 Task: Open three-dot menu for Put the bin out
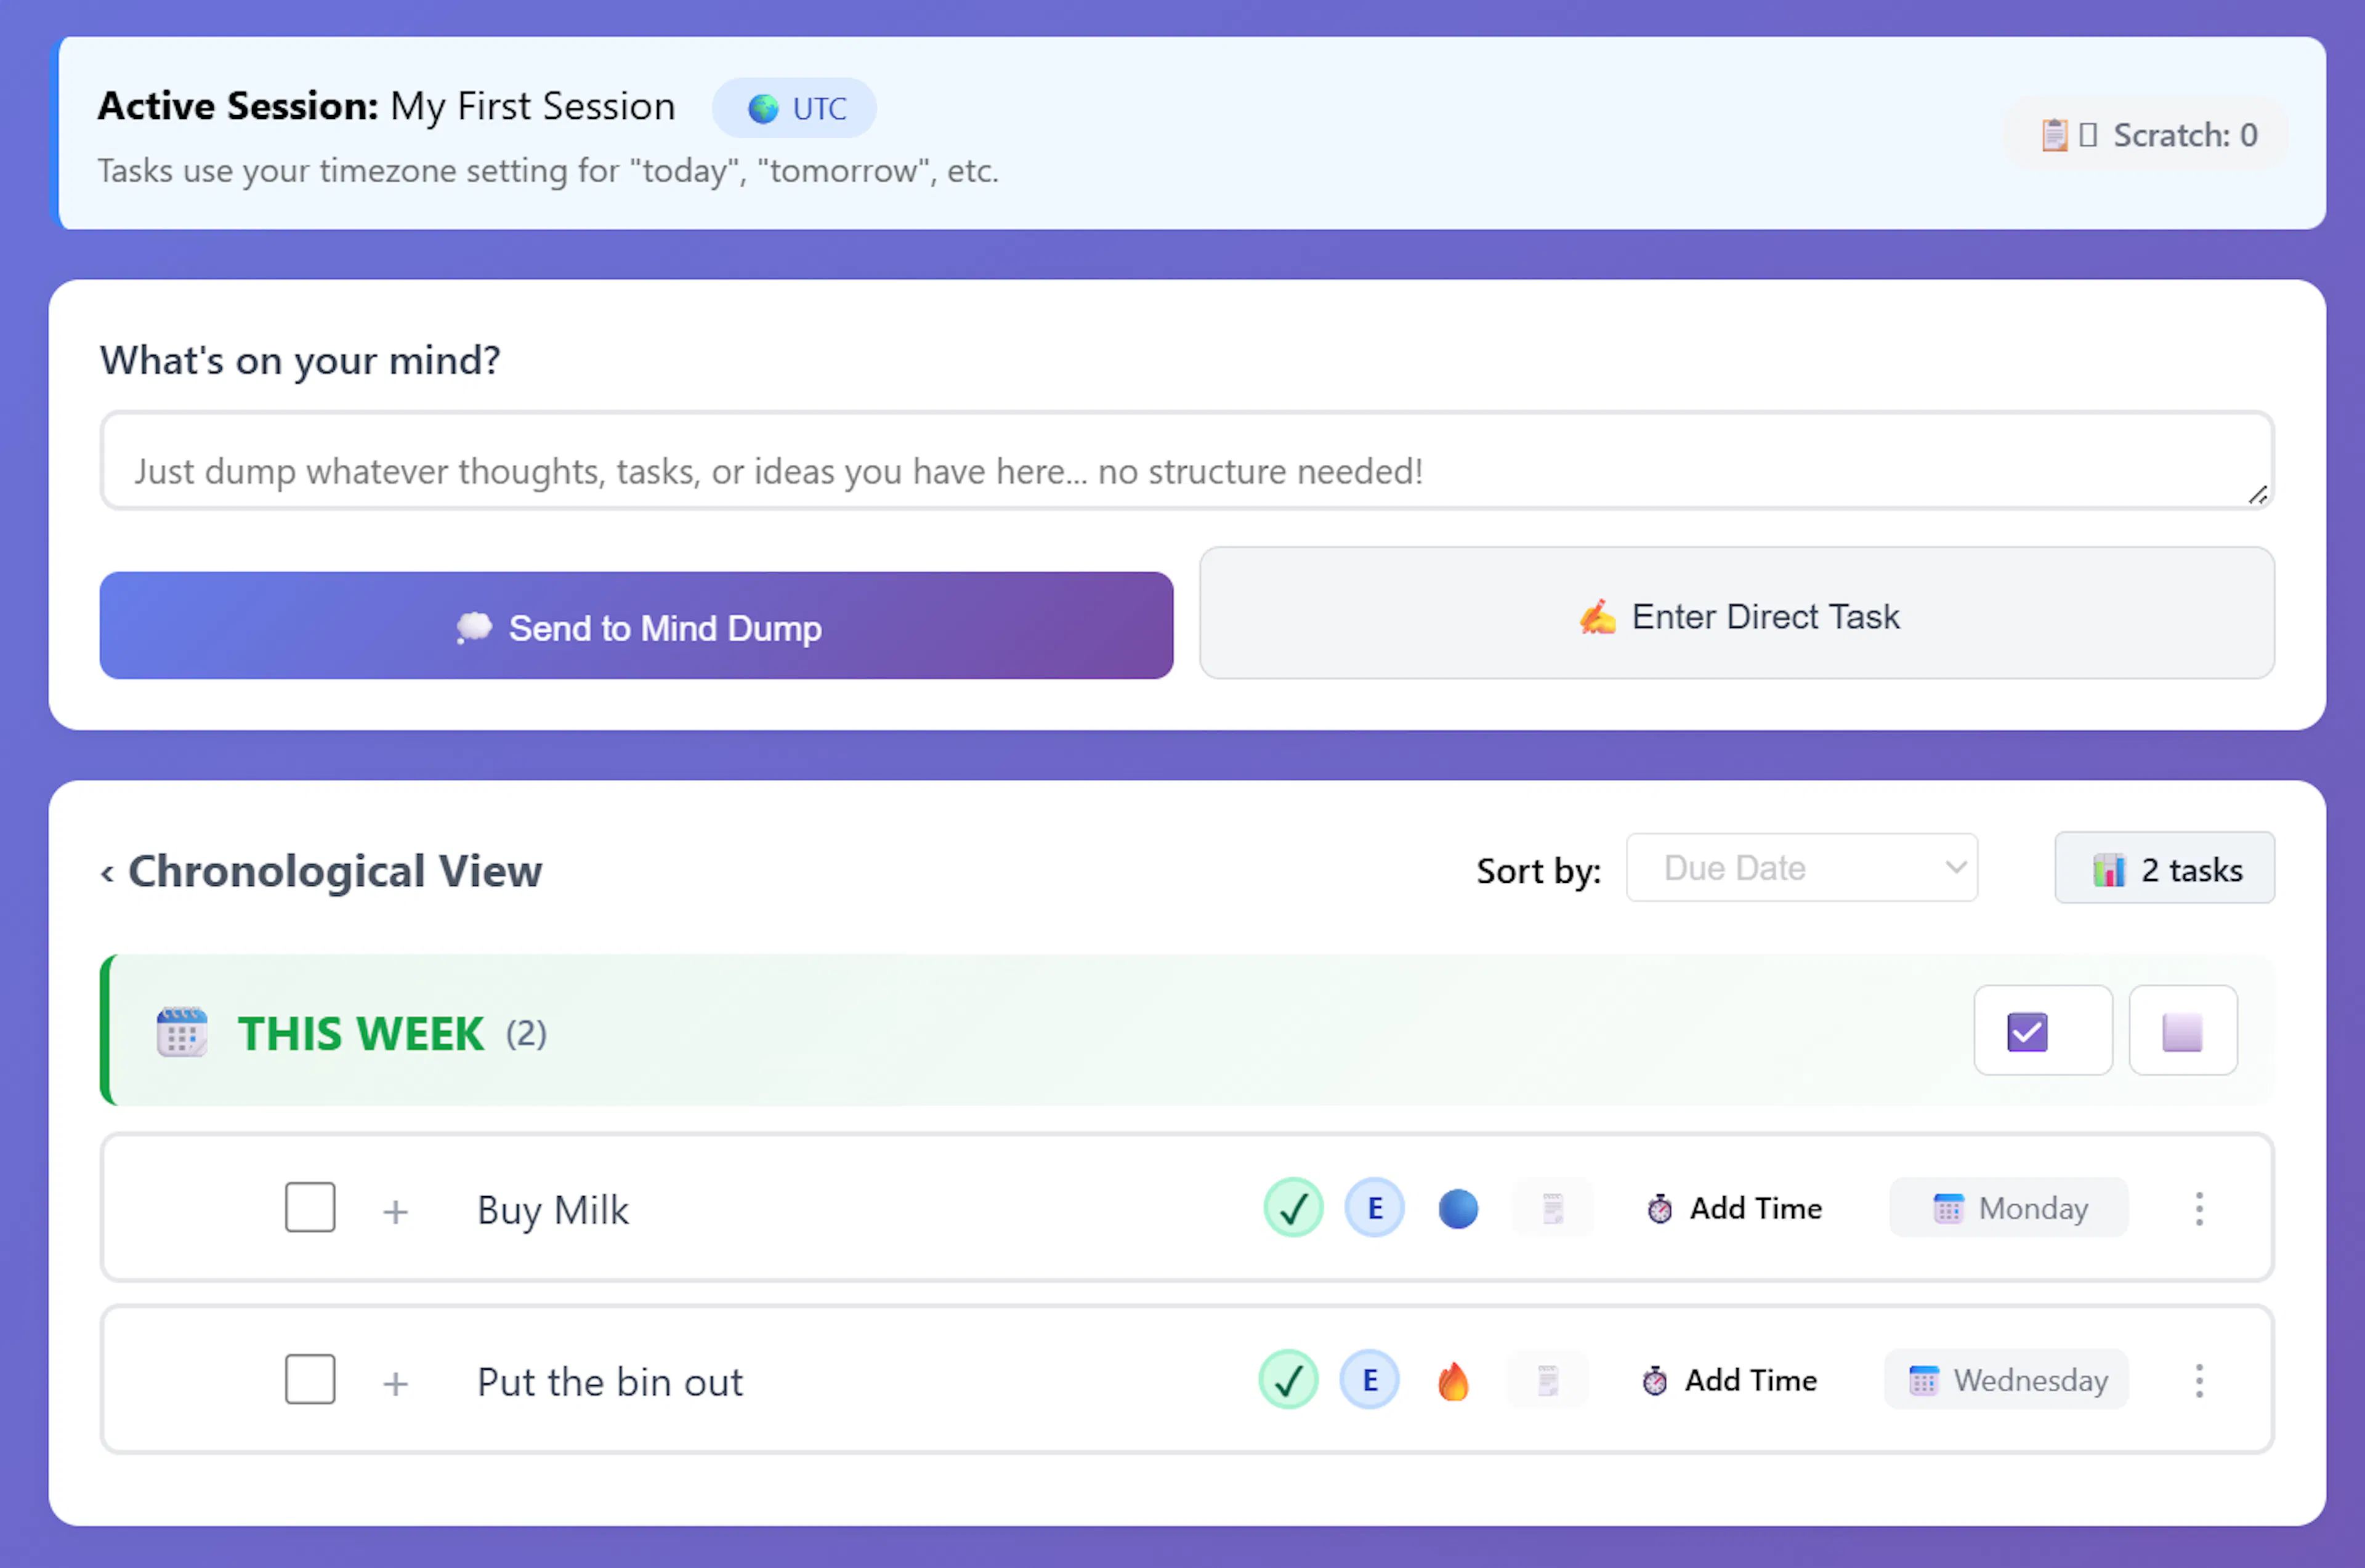[2199, 1381]
